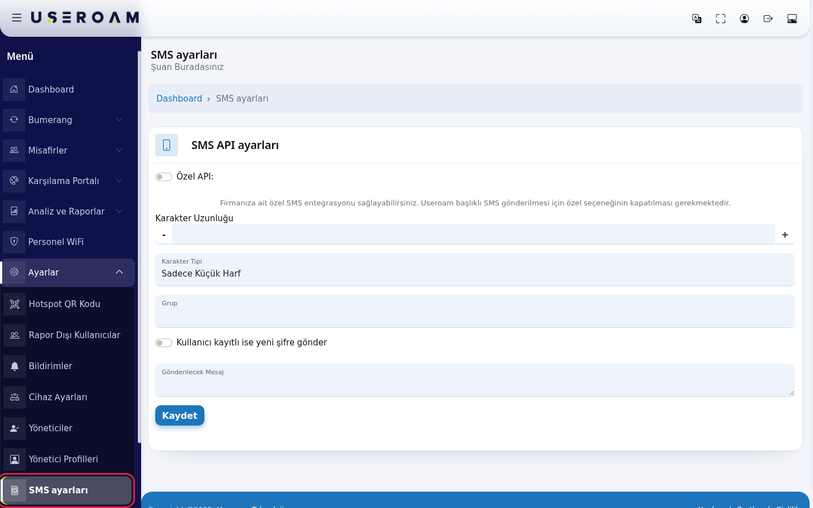Image resolution: width=813 pixels, height=508 pixels.
Task: Expand the Misafirler submenu chevron
Action: pyautogui.click(x=119, y=150)
